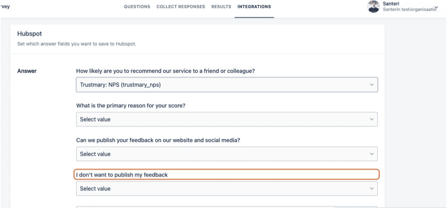
Task: Open Select value under publish on website question
Action: [223, 154]
